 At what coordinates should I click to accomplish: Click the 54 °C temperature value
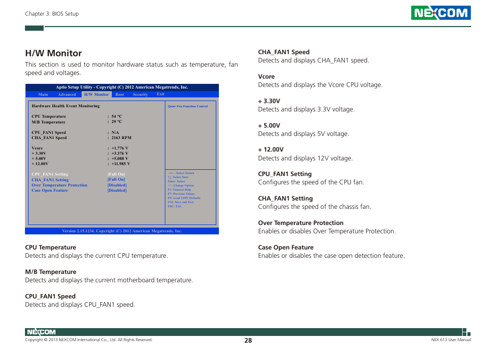pyautogui.click(x=117, y=116)
